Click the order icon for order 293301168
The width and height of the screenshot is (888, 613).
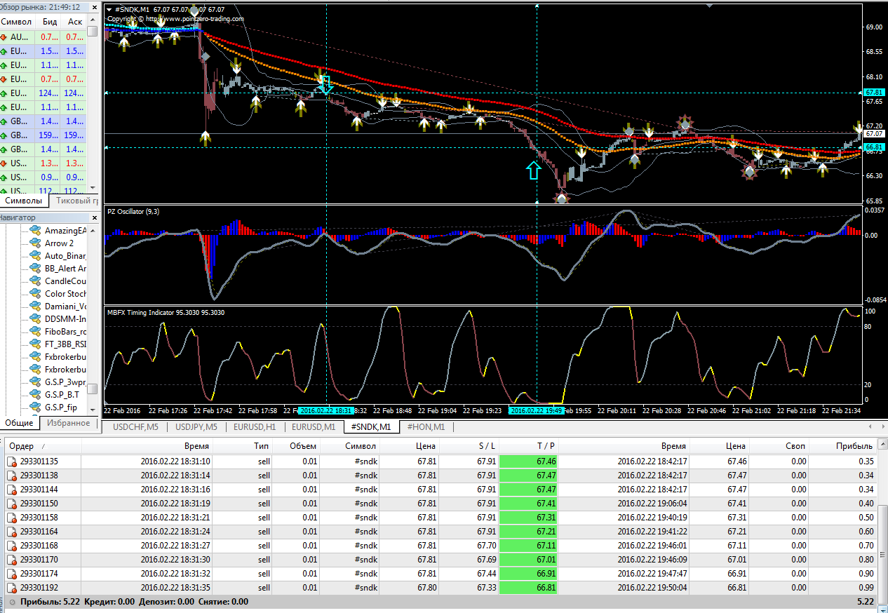[11, 546]
